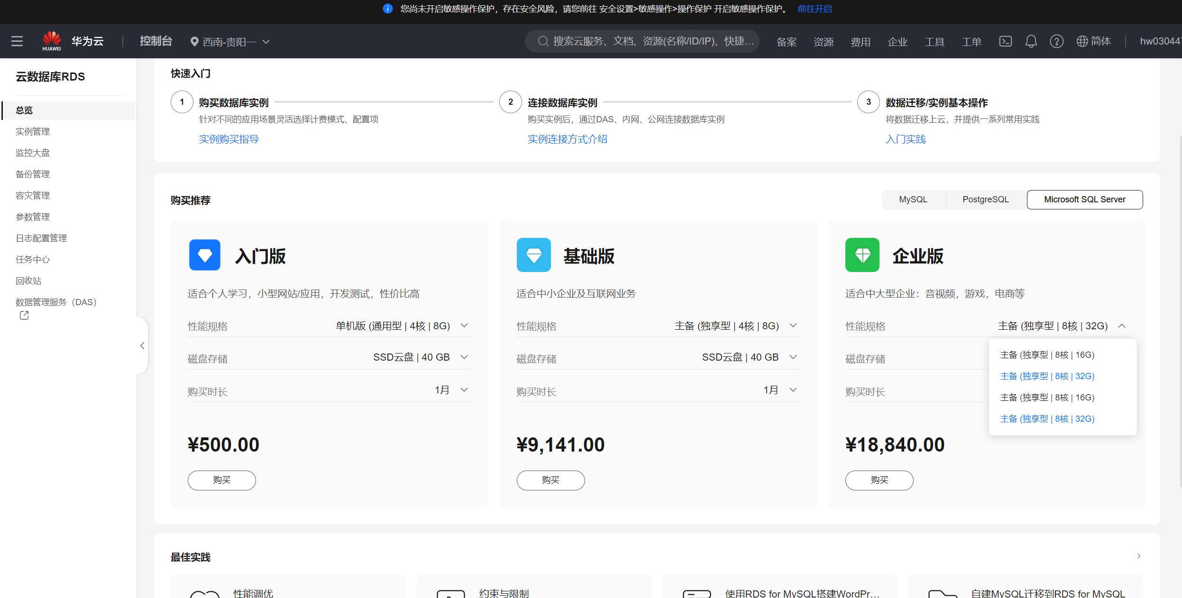Click the help question mark icon
1182x598 pixels.
(x=1056, y=41)
